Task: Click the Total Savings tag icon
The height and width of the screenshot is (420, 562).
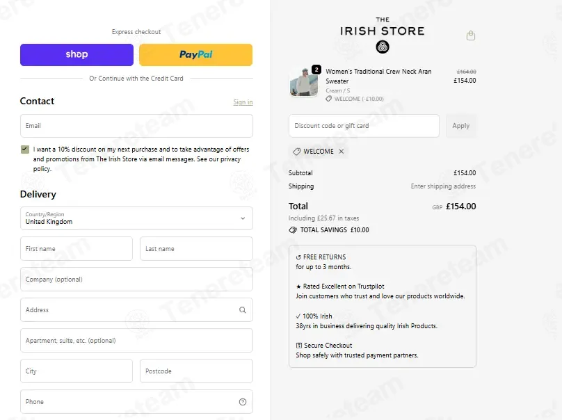Action: 293,230
